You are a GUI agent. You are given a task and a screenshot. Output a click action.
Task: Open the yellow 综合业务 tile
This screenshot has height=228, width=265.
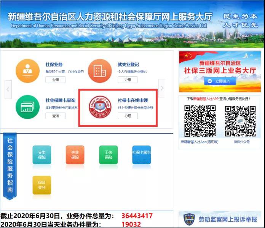pos(42,185)
